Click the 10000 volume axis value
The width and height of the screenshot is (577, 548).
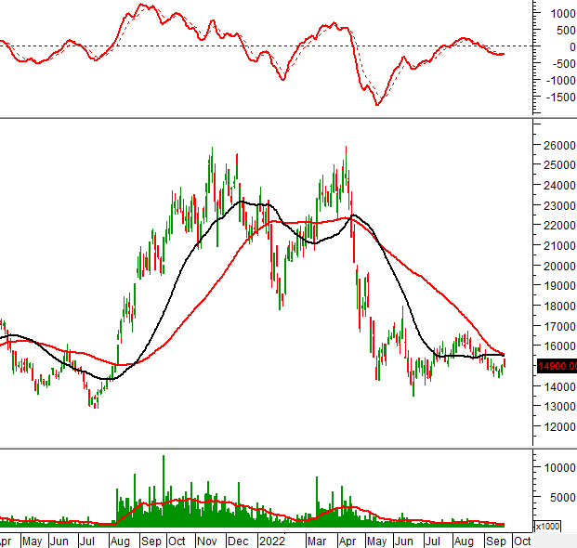click(559, 468)
